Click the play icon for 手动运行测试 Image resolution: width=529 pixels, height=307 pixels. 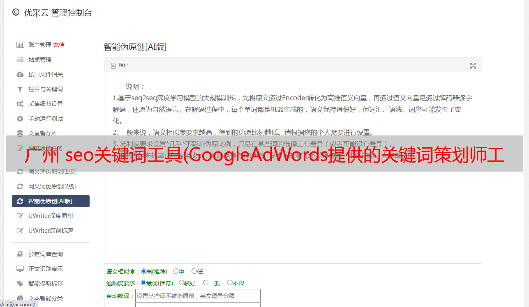pyautogui.click(x=20, y=119)
